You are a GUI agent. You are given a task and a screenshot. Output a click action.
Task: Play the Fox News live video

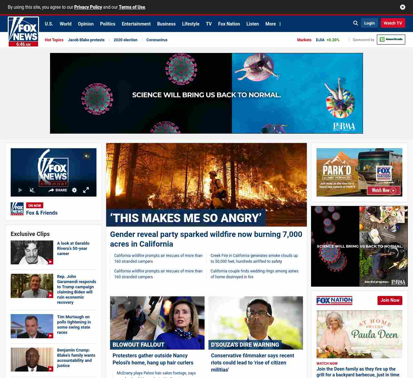click(20, 190)
